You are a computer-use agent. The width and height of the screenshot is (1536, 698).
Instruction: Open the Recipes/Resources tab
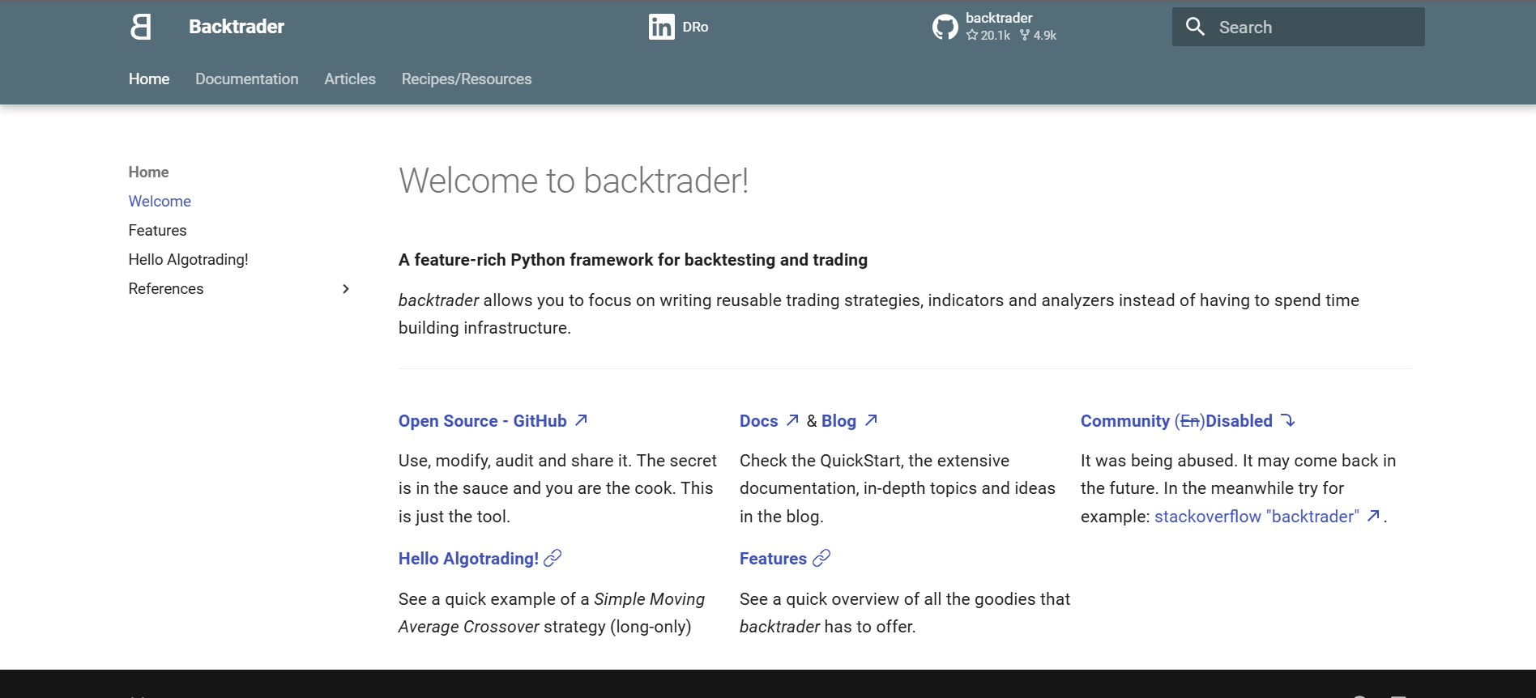pyautogui.click(x=467, y=79)
